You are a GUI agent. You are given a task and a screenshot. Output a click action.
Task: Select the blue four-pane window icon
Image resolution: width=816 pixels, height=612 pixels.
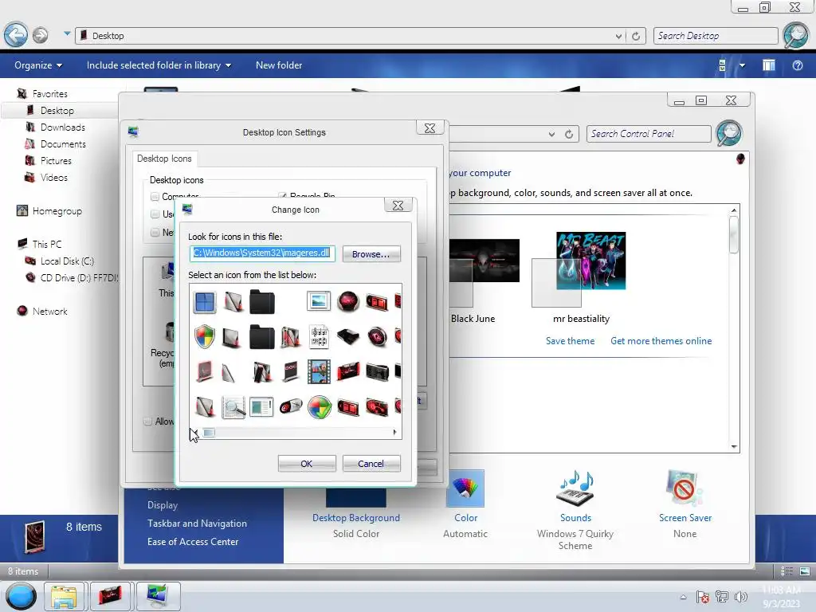point(204,301)
